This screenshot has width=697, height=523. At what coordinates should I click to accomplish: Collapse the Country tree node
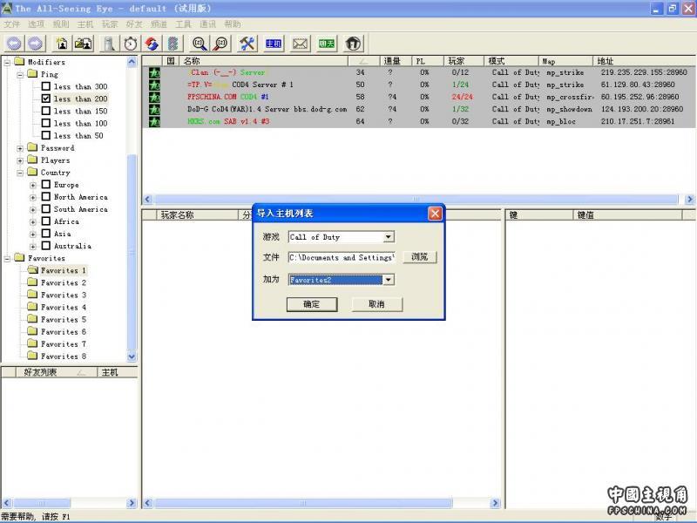pos(20,173)
